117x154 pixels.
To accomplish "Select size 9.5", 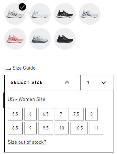I will 46,128.
